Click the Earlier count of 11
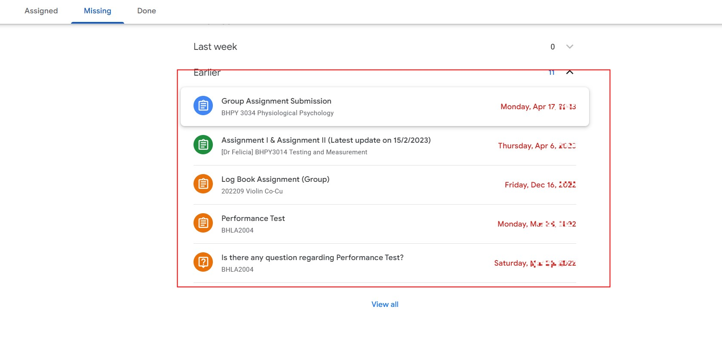 [552, 73]
